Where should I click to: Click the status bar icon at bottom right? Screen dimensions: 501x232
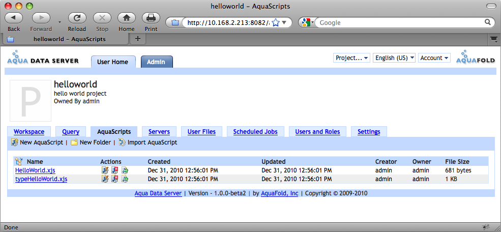point(486,227)
